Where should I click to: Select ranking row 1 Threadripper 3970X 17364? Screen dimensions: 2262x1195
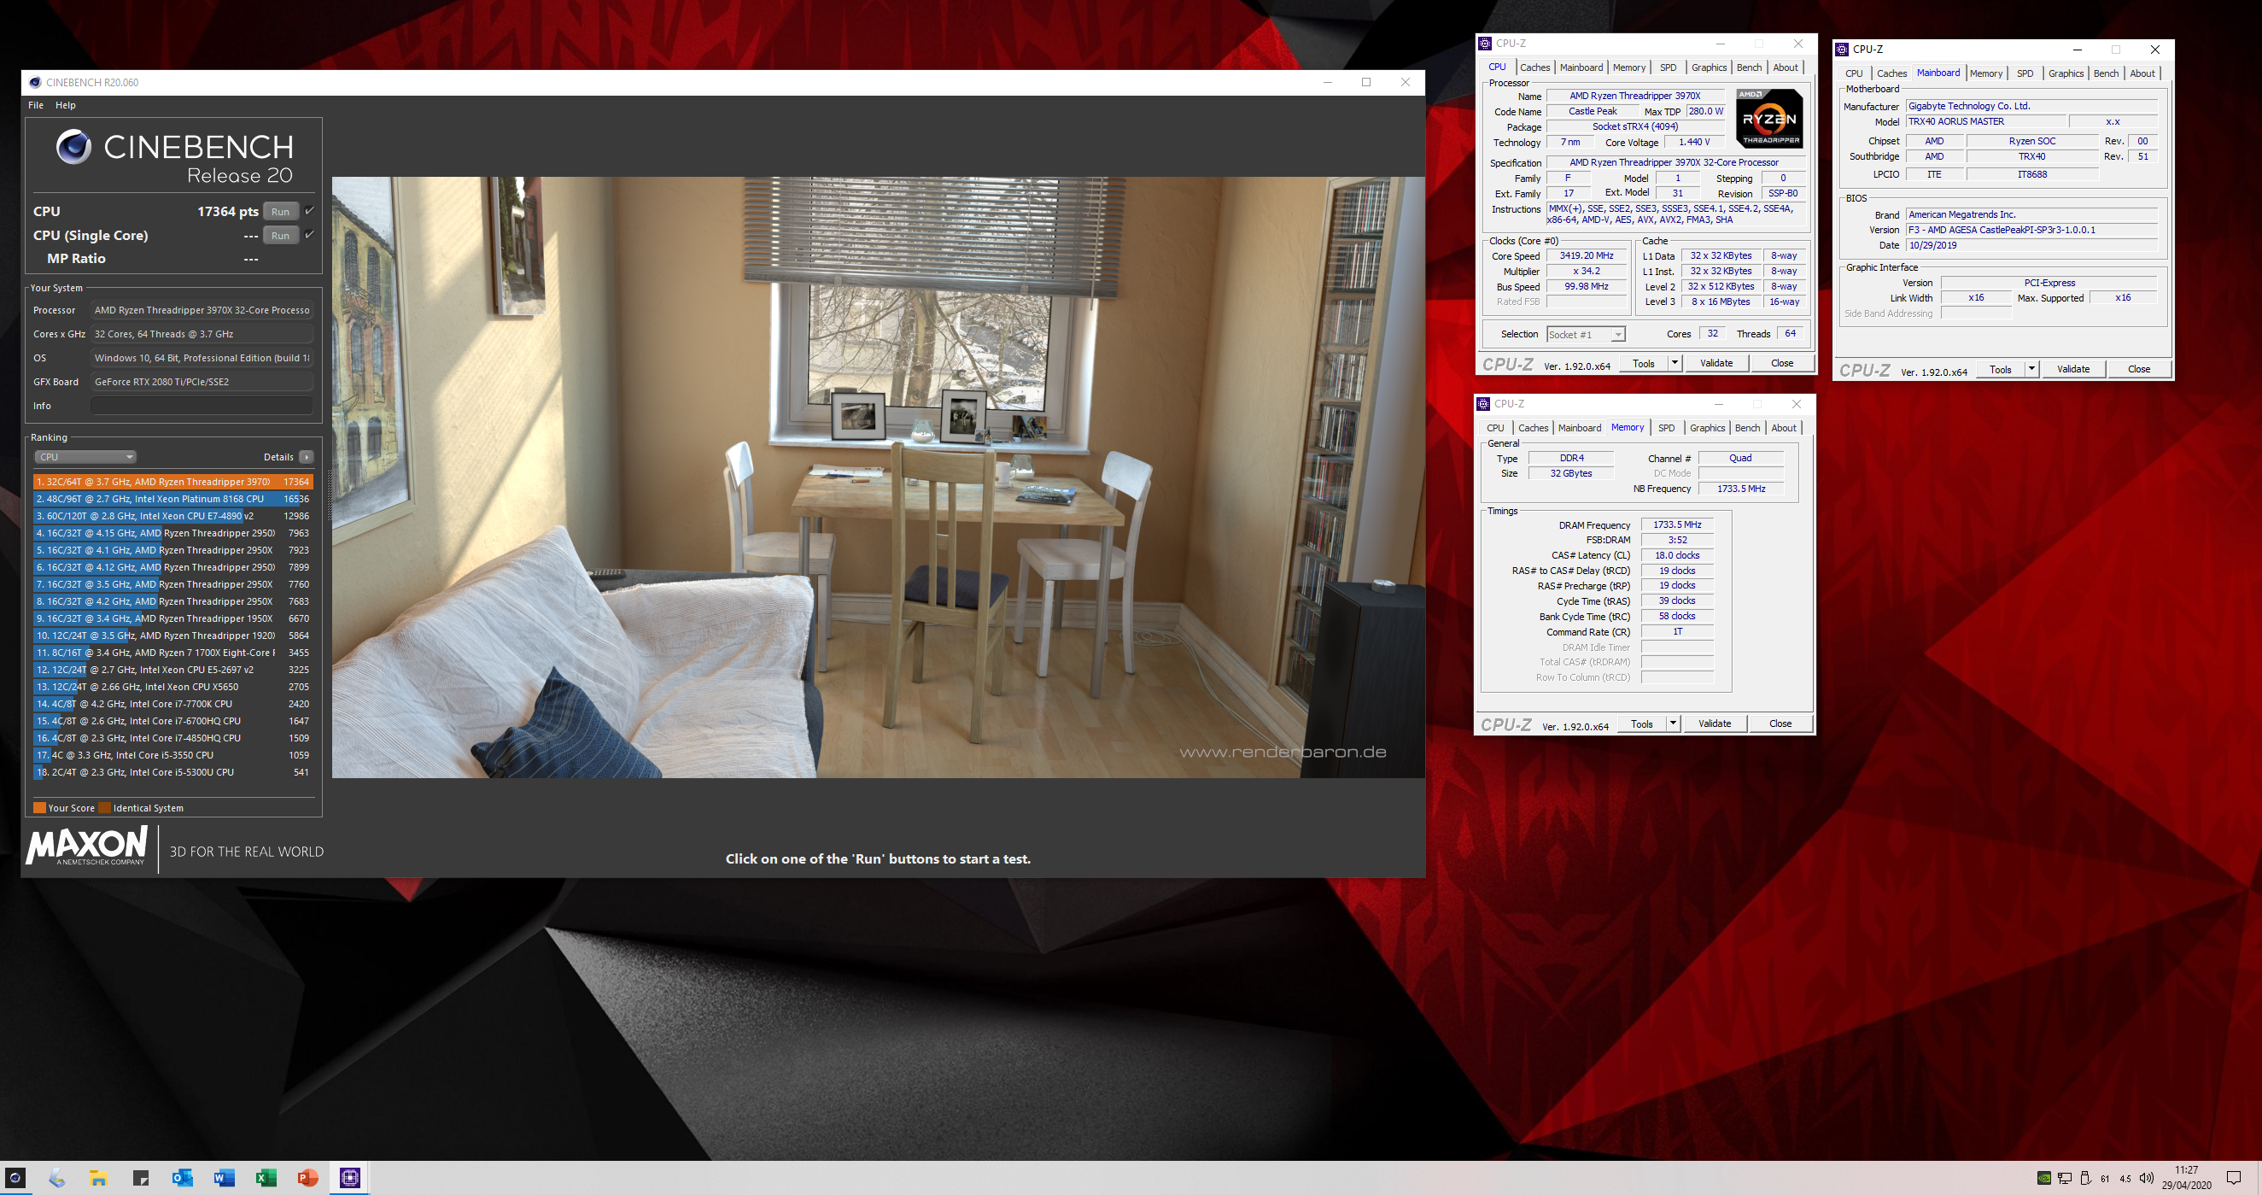click(173, 482)
